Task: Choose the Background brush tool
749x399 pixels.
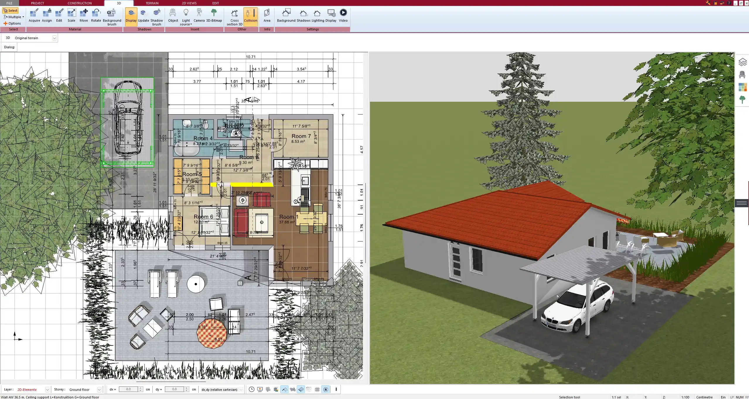Action: click(112, 17)
